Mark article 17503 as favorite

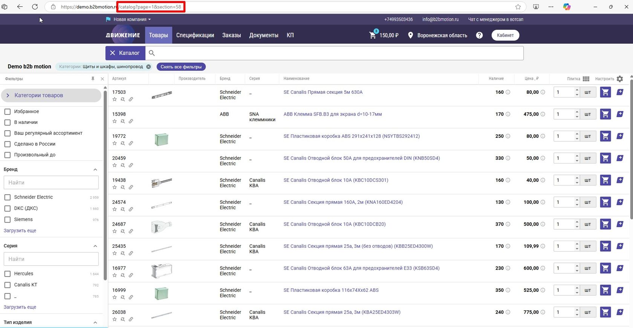[115, 99]
